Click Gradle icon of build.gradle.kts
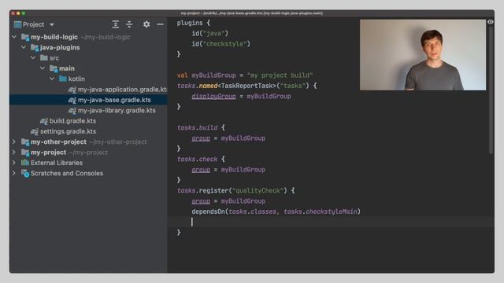 [44, 121]
